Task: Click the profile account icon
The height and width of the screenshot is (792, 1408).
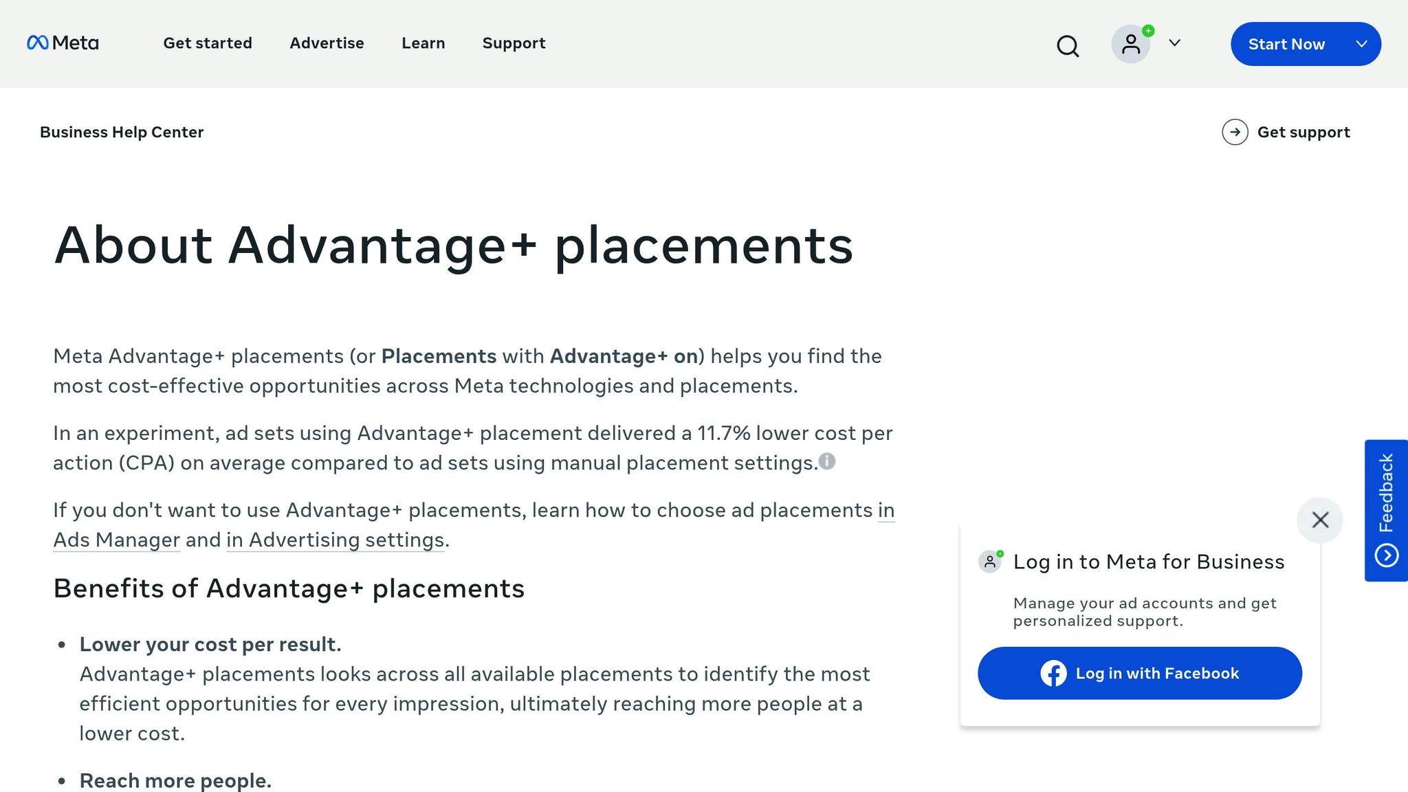Action: point(1130,44)
